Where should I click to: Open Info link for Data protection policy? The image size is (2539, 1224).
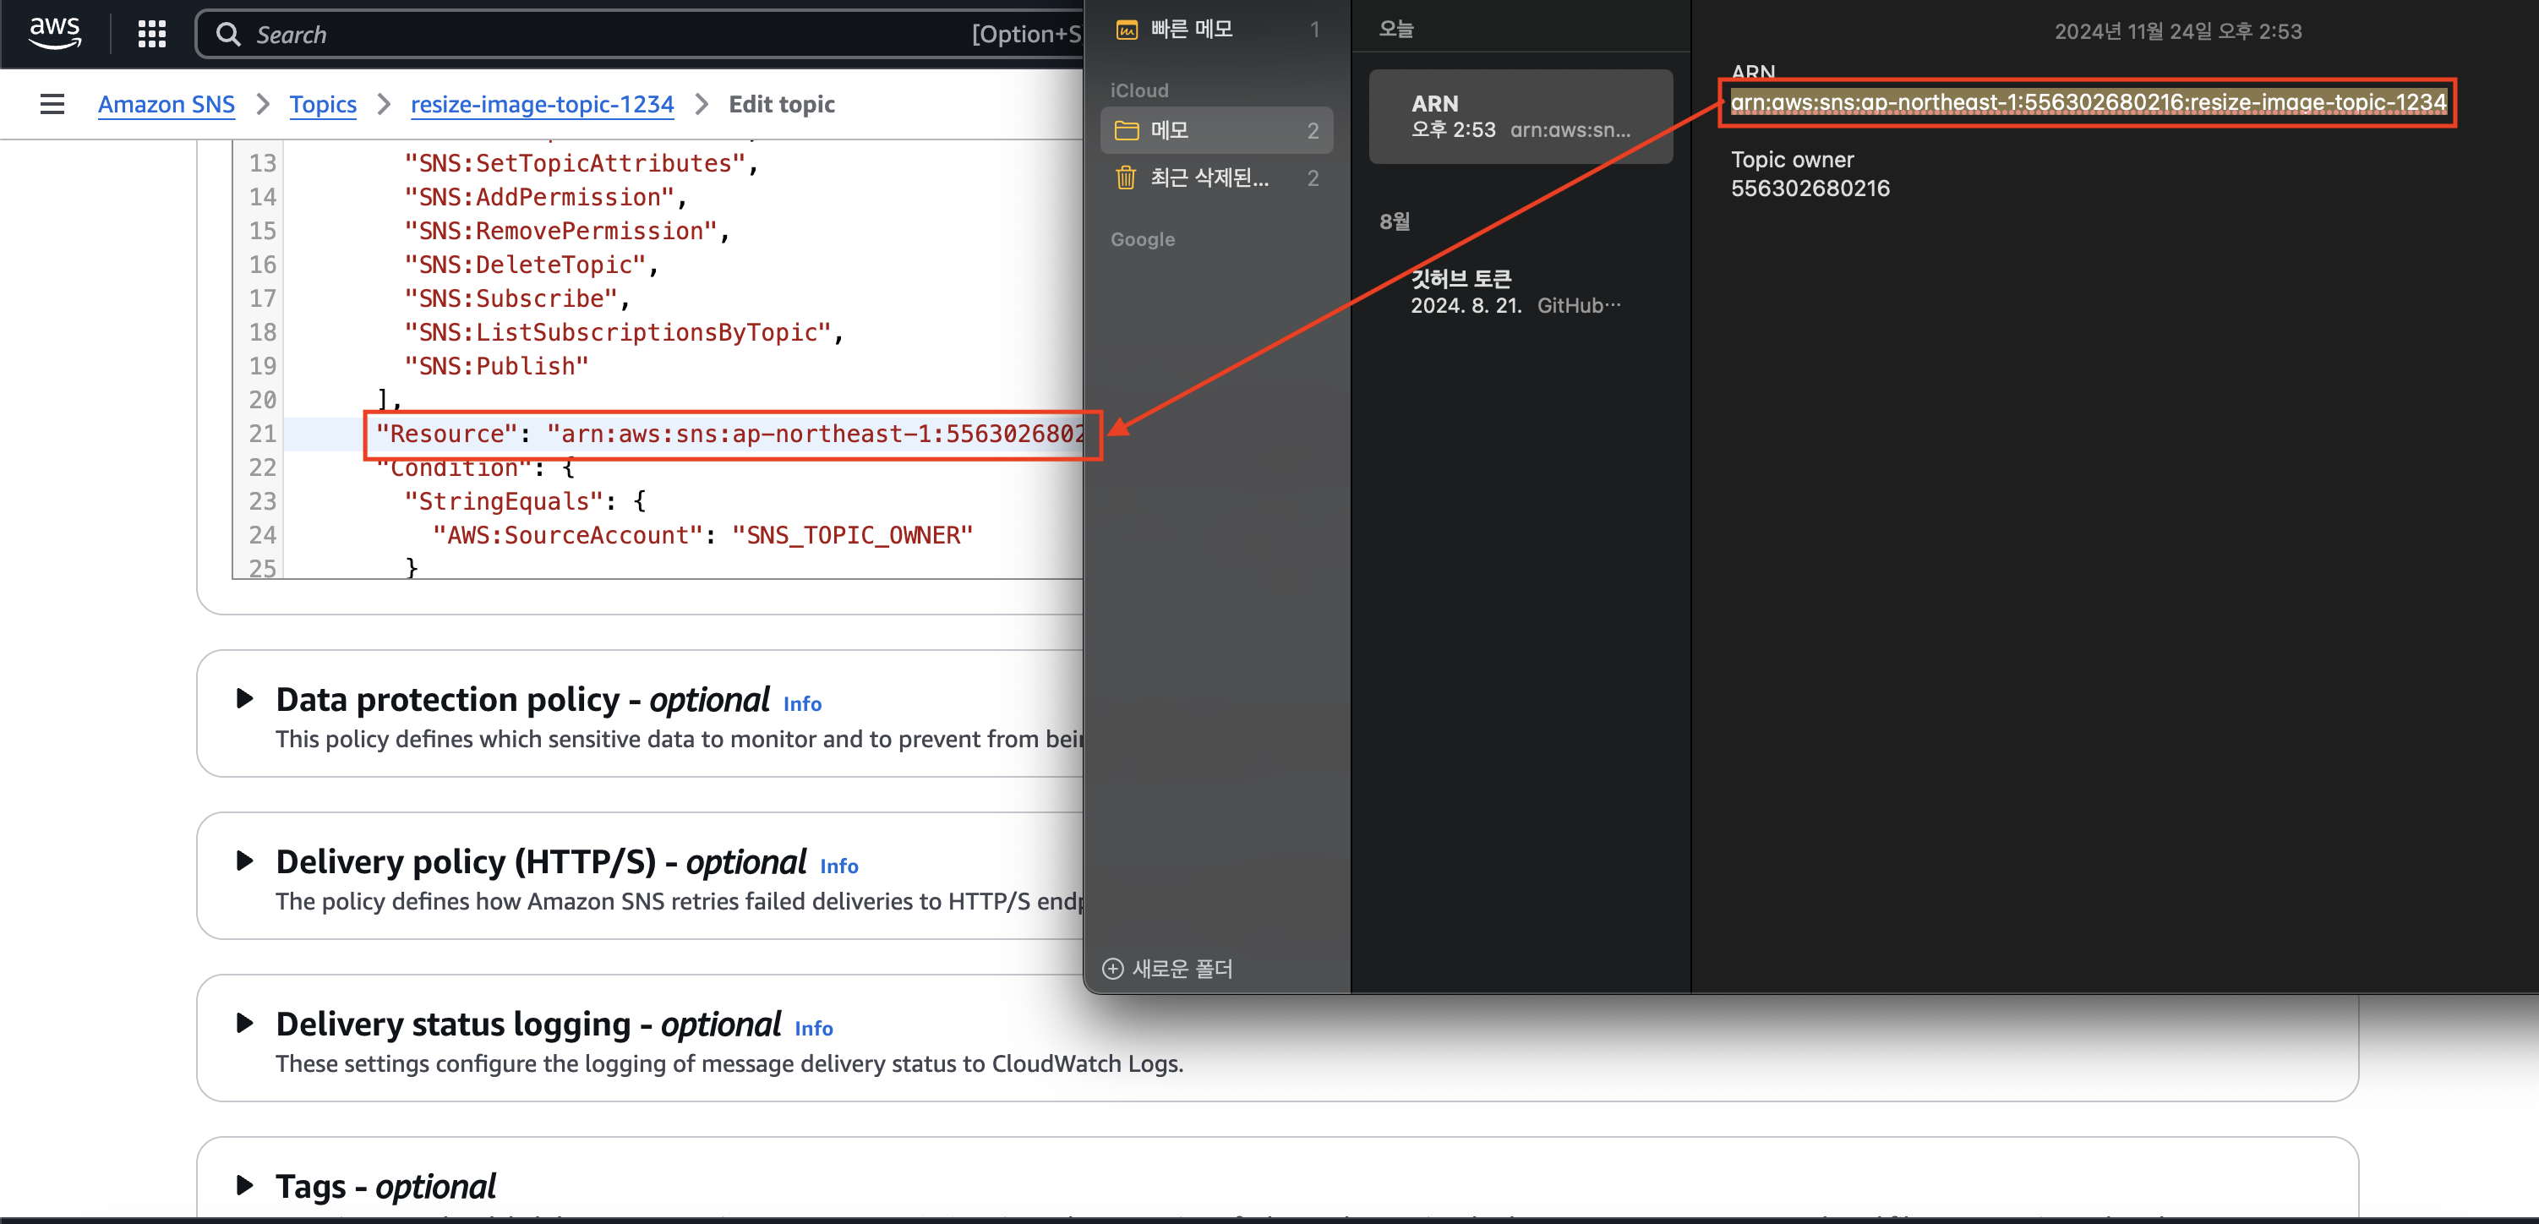(802, 703)
